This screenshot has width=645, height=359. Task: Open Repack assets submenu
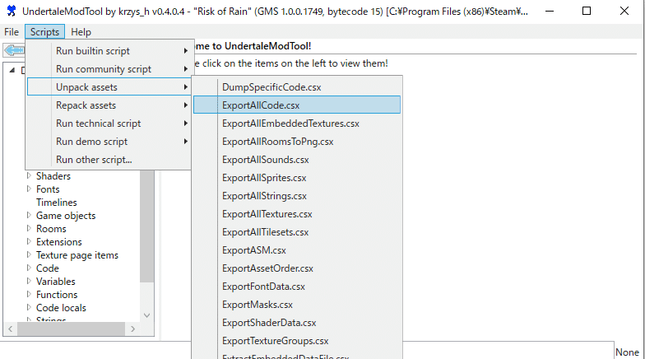pyautogui.click(x=109, y=105)
